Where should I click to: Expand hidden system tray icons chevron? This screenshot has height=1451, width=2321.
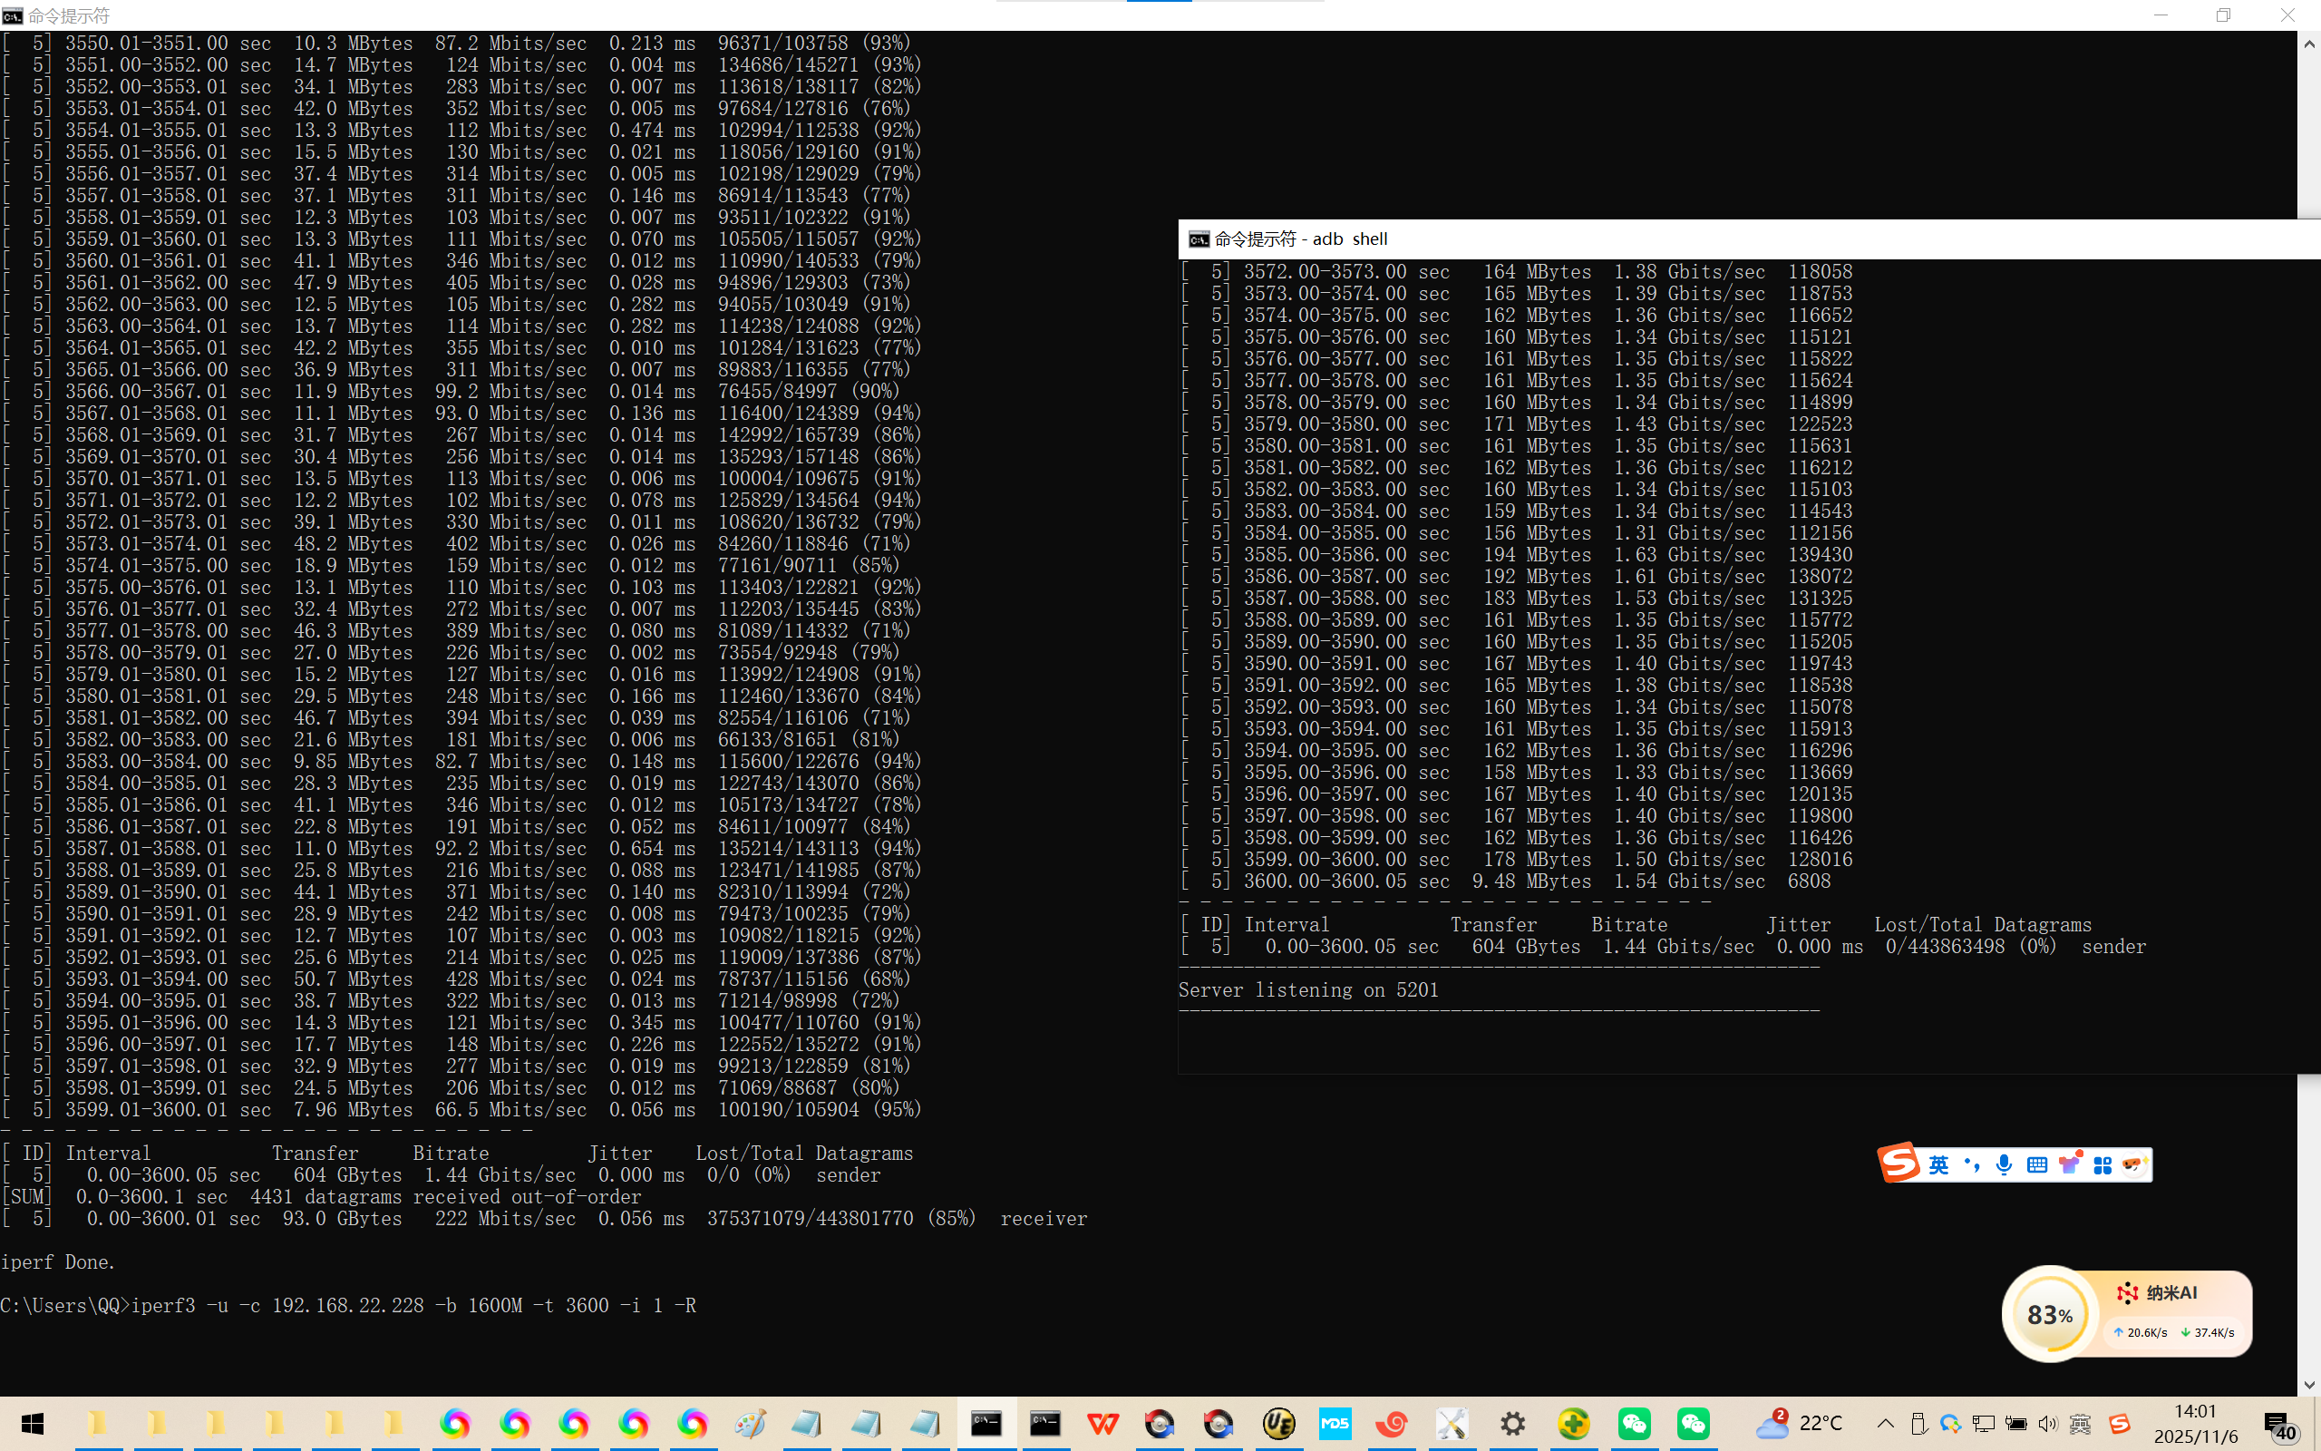click(1886, 1423)
